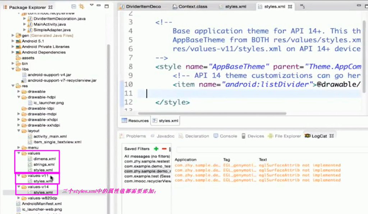Remove selected LogCat filter with red minus
The image size is (368, 214).
(x=164, y=148)
